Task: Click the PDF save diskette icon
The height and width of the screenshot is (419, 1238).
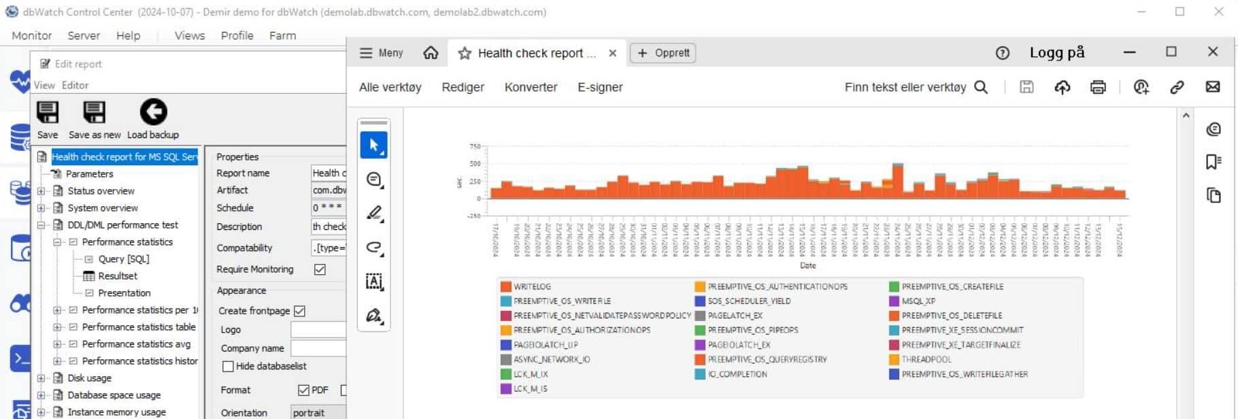Action: (1026, 87)
